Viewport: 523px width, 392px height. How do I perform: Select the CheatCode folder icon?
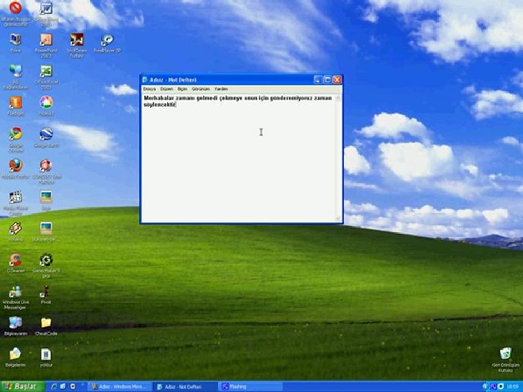pyautogui.click(x=46, y=326)
